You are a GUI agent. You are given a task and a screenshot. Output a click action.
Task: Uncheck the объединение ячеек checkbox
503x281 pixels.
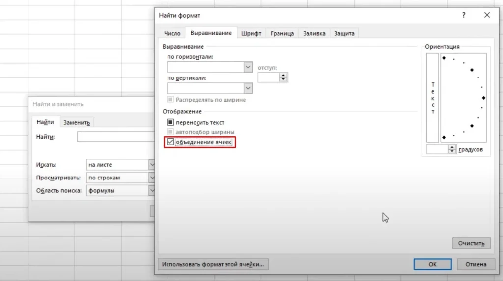[170, 142]
